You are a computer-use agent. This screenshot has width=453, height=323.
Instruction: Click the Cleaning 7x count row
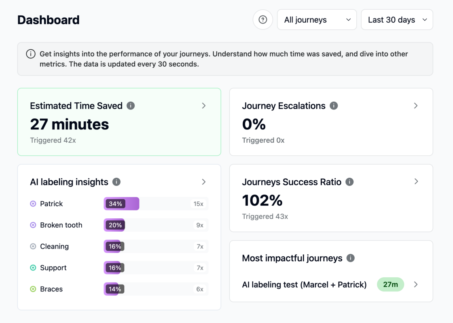coord(200,247)
